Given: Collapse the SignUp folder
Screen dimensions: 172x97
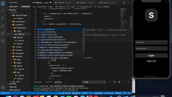Looking at the screenshot, I should [19, 37].
